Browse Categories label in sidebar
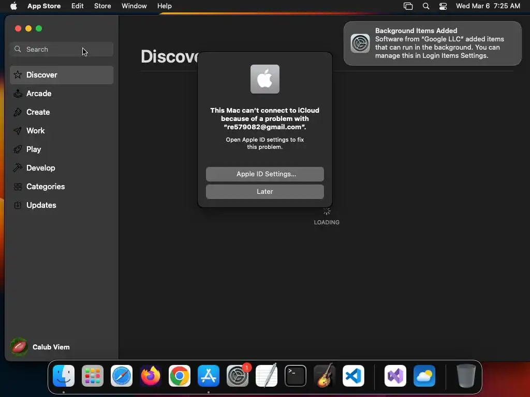Screen dimensions: 530x397 click(46, 186)
